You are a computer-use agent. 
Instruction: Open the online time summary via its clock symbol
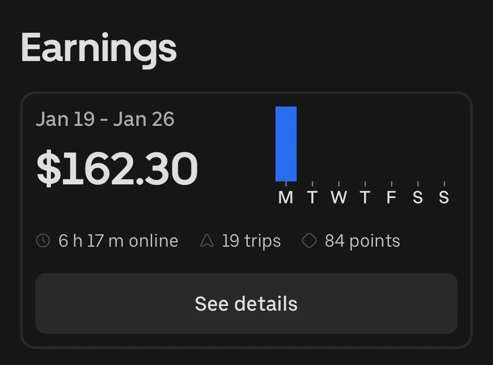43,240
